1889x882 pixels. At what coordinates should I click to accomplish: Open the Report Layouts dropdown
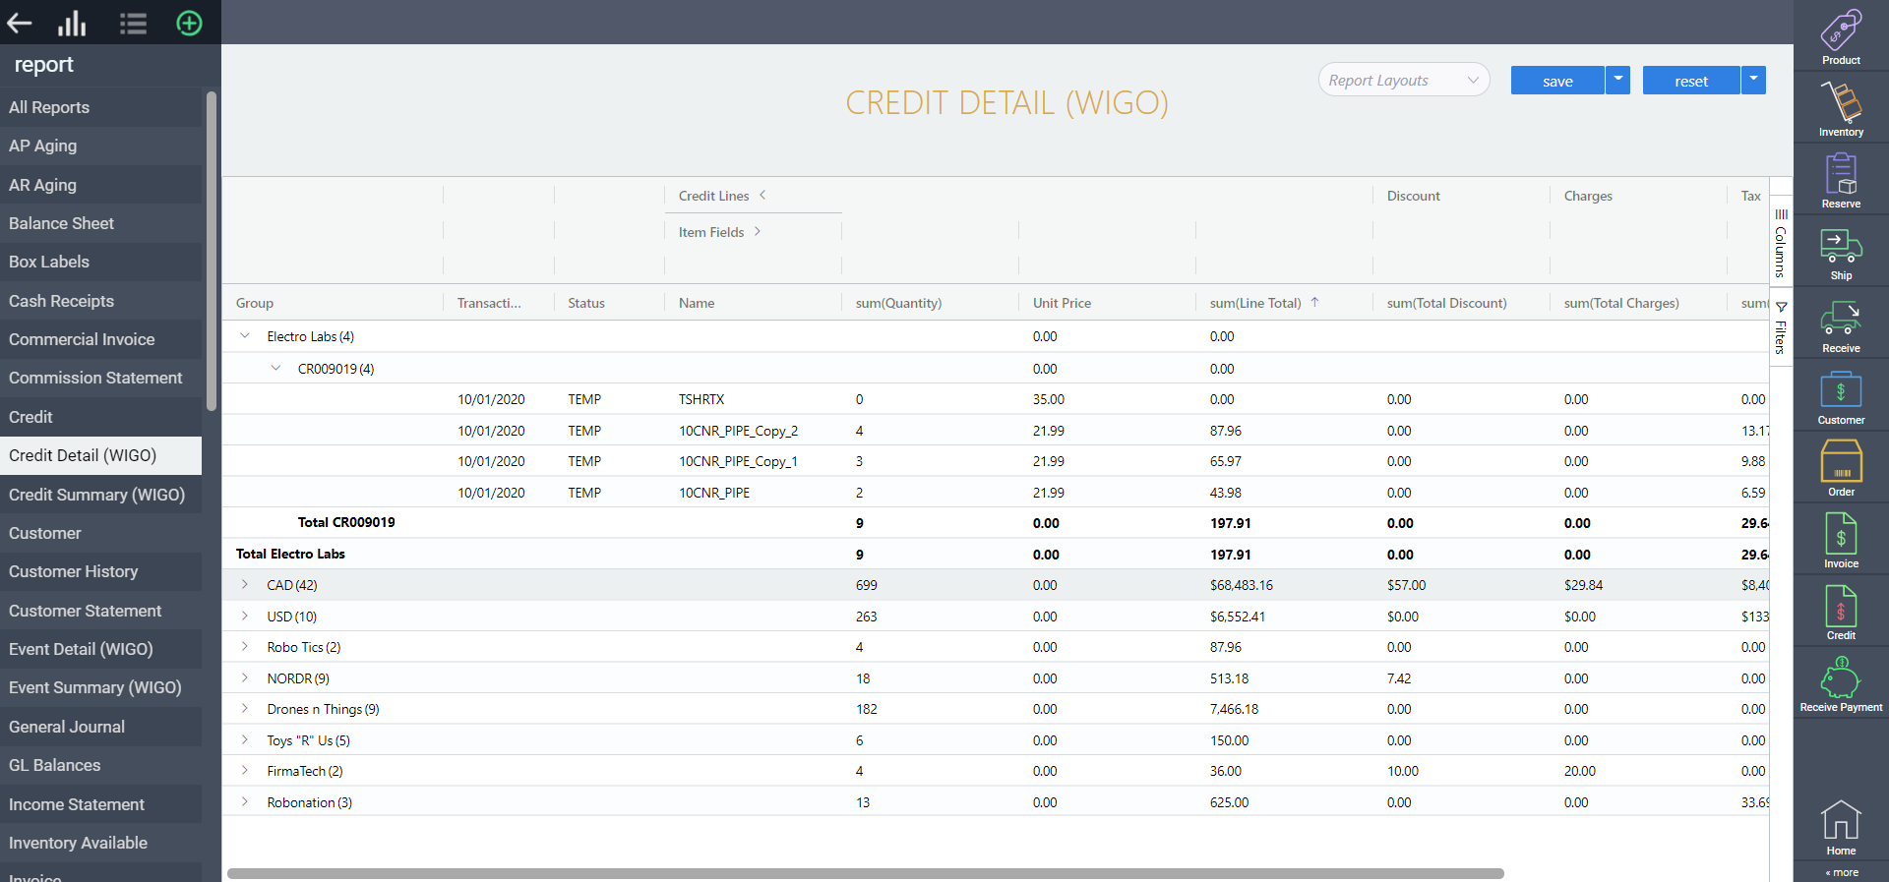(1404, 81)
